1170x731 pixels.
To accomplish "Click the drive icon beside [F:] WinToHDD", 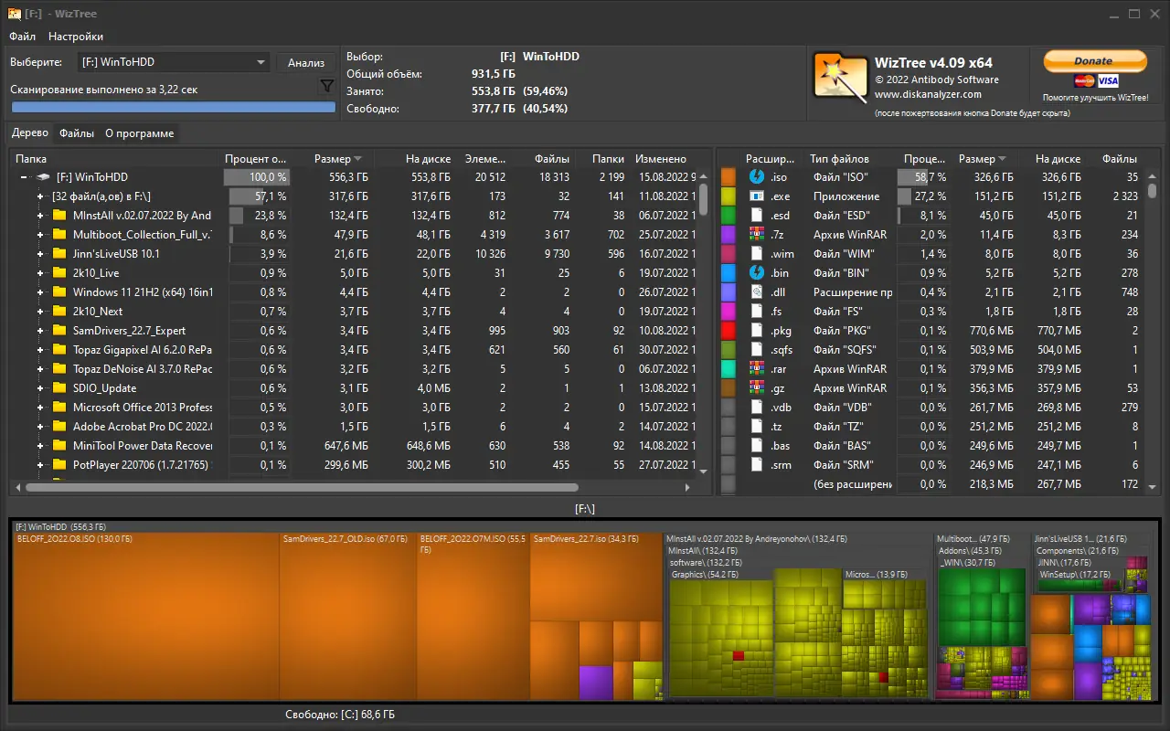I will (x=42, y=176).
